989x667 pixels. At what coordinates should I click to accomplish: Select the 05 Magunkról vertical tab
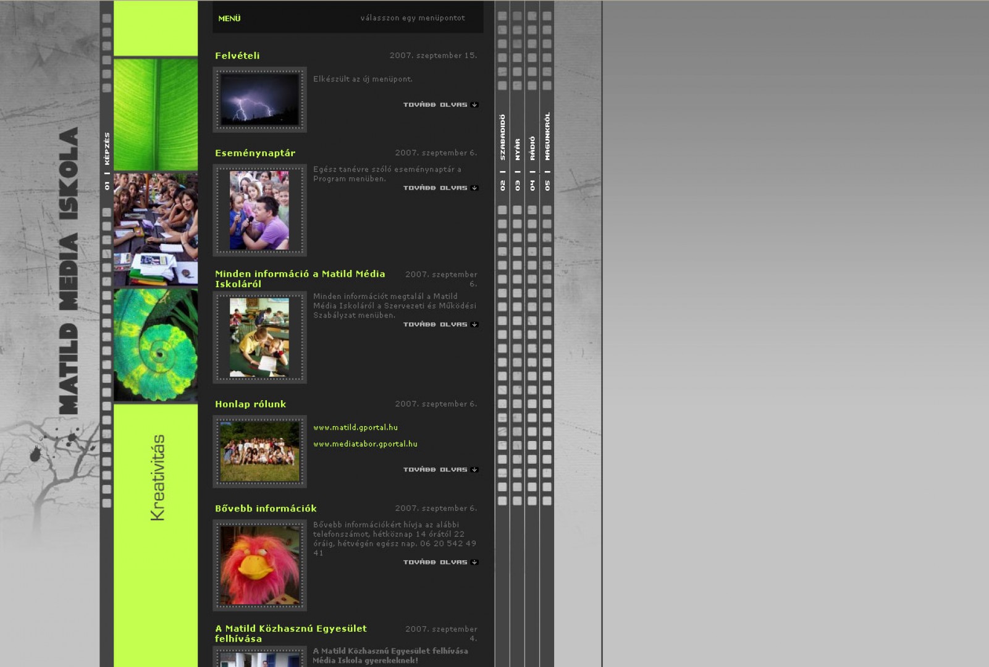pos(547,150)
